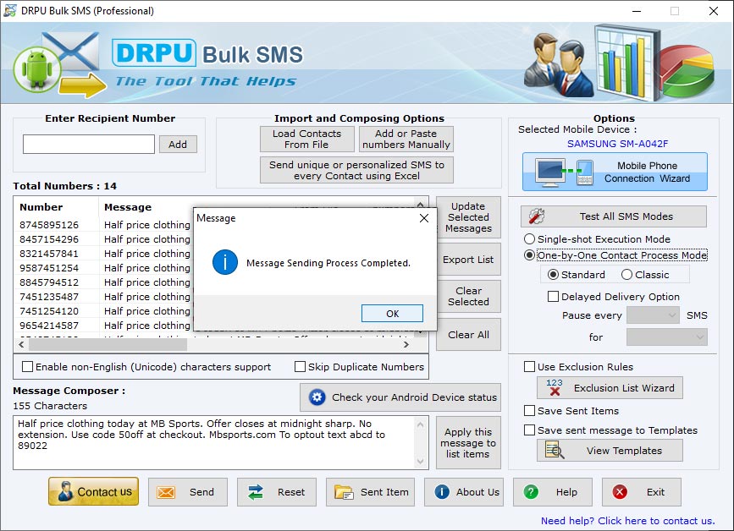Click the green arrows Reset icon
The height and width of the screenshot is (531, 734).
point(255,492)
